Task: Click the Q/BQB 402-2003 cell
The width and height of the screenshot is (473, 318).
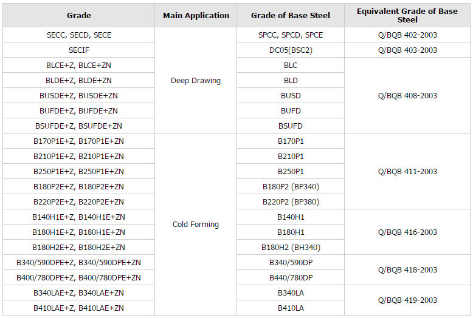Action: pos(407,35)
